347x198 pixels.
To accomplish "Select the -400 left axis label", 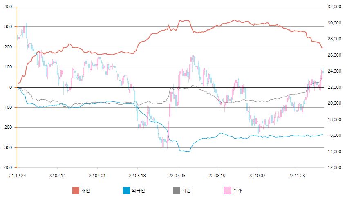I will [x=8, y=167].
